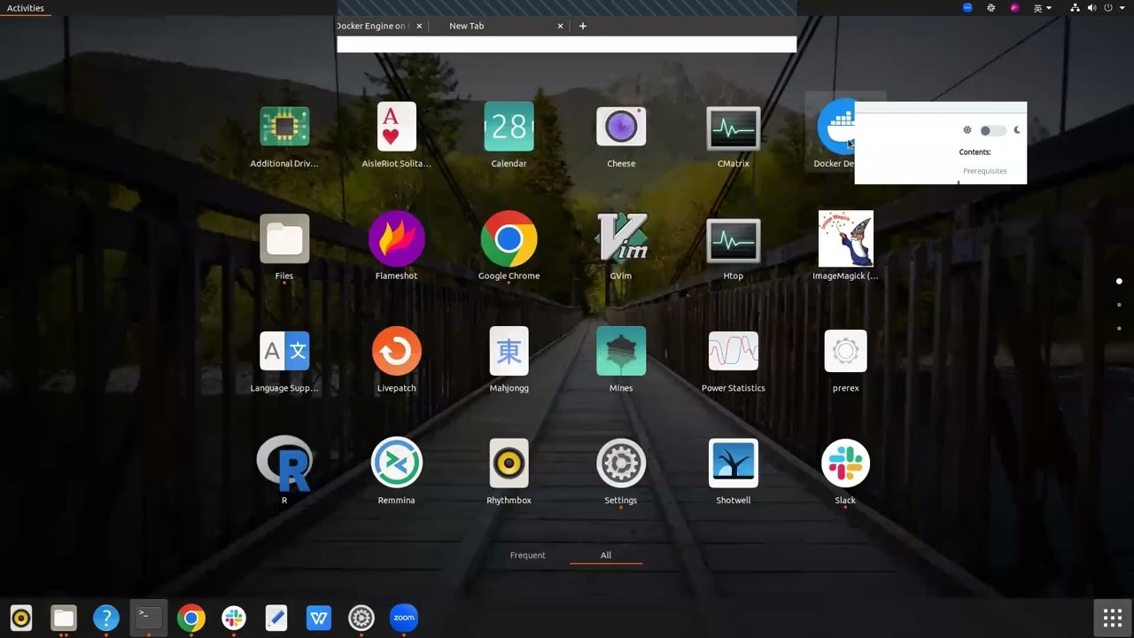Open Files from the dock
1134x638 pixels.
pyautogui.click(x=64, y=618)
